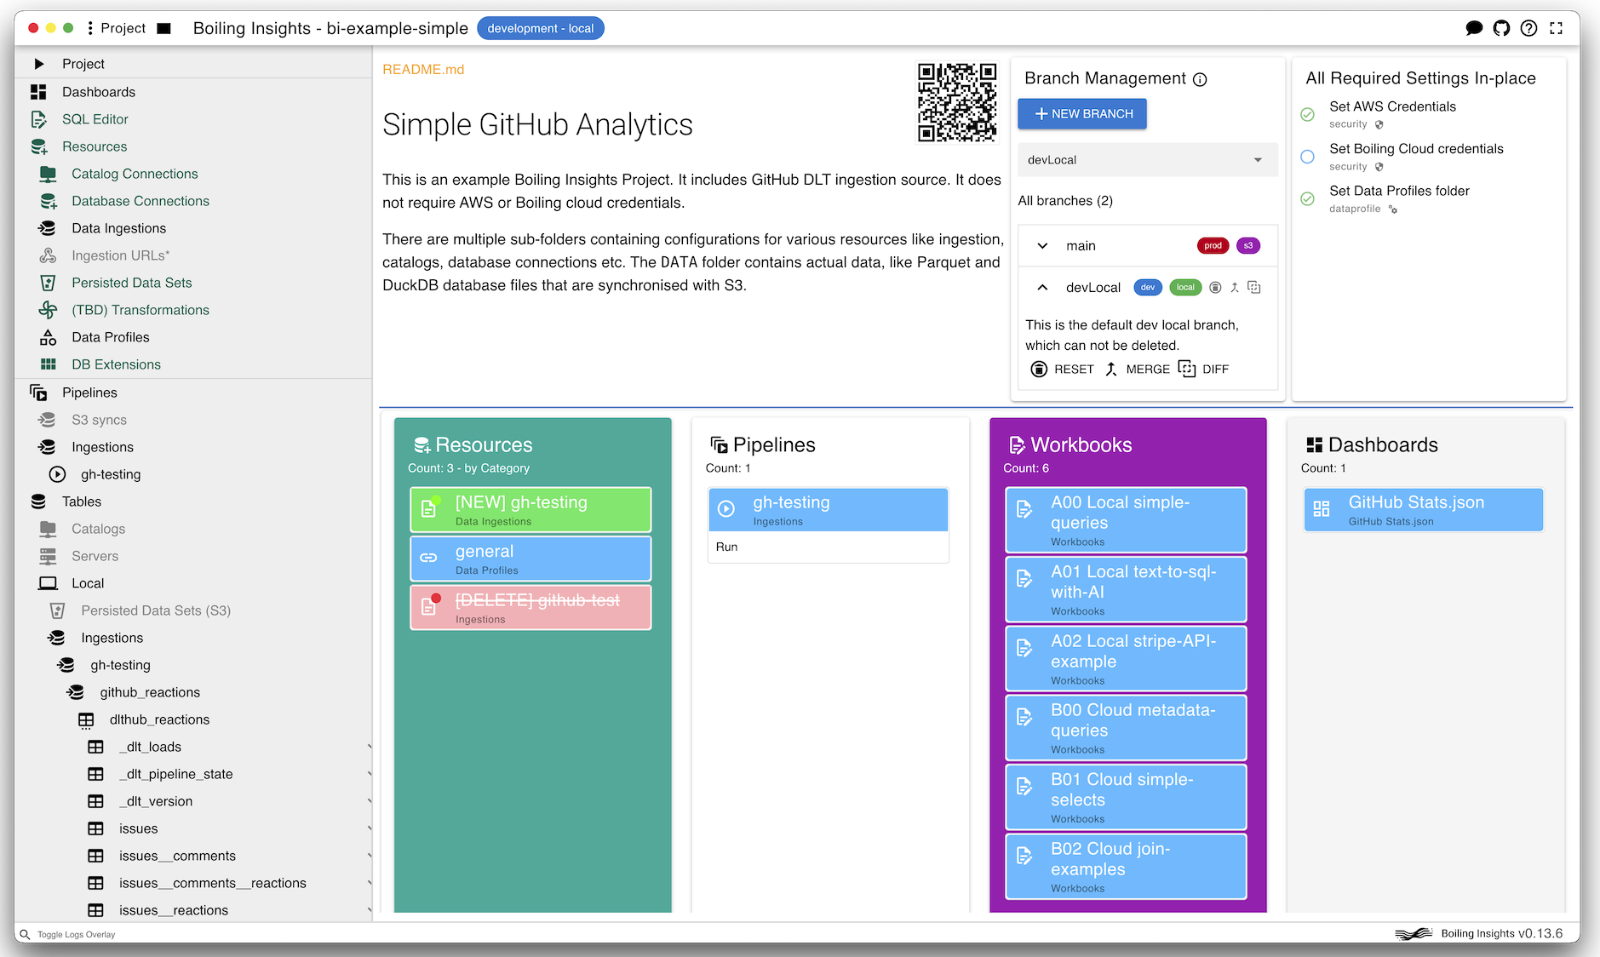Toggle fullscreen with the expand icon

click(x=1556, y=28)
